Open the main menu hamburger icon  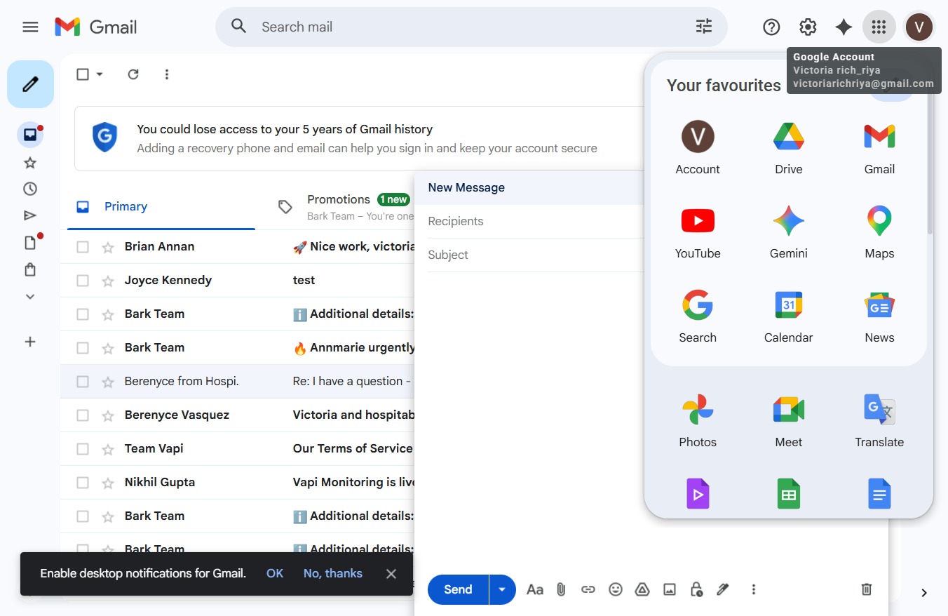(x=30, y=27)
